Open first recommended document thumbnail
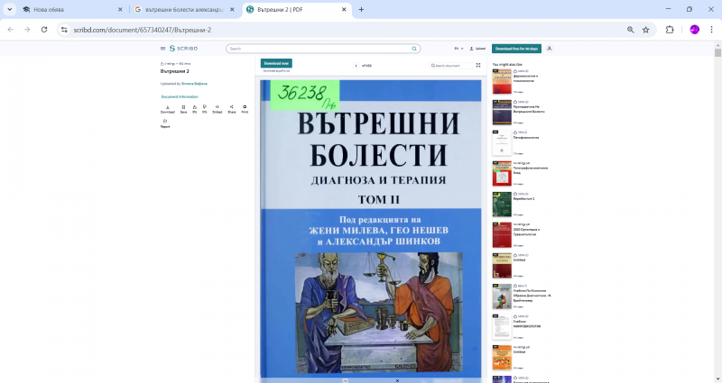The width and height of the screenshot is (722, 383). [x=502, y=81]
